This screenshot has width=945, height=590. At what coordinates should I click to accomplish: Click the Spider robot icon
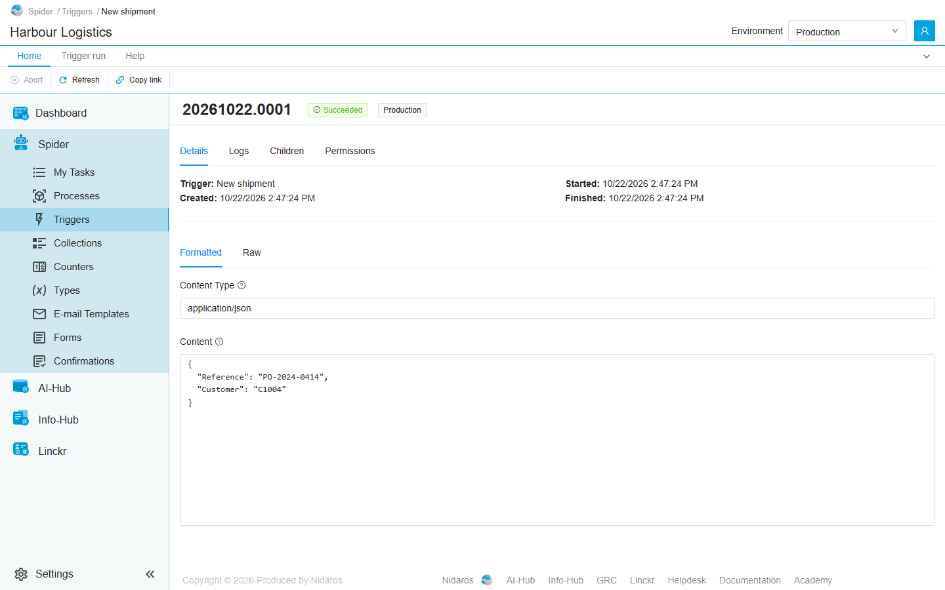pyautogui.click(x=21, y=144)
